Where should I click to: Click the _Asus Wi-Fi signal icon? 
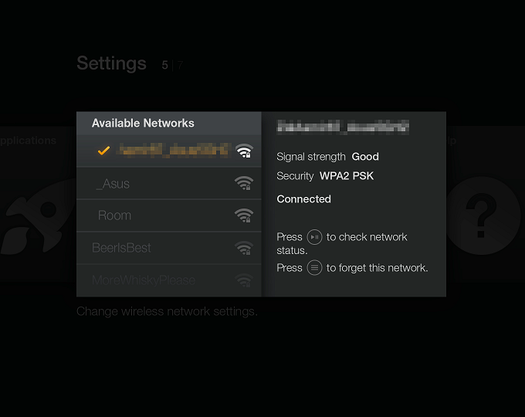click(x=244, y=183)
